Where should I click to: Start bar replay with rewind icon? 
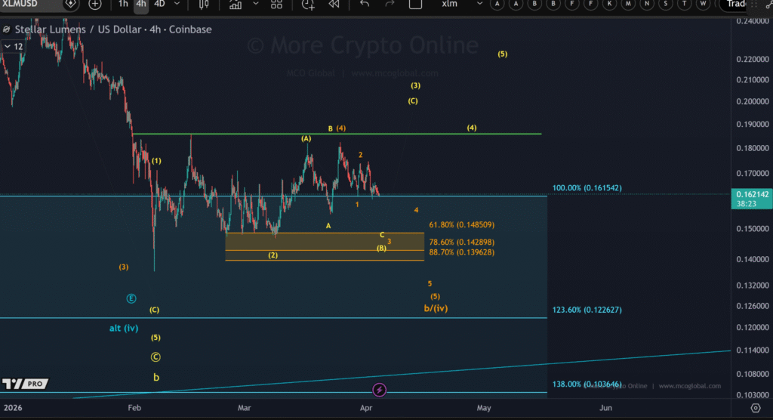(333, 4)
